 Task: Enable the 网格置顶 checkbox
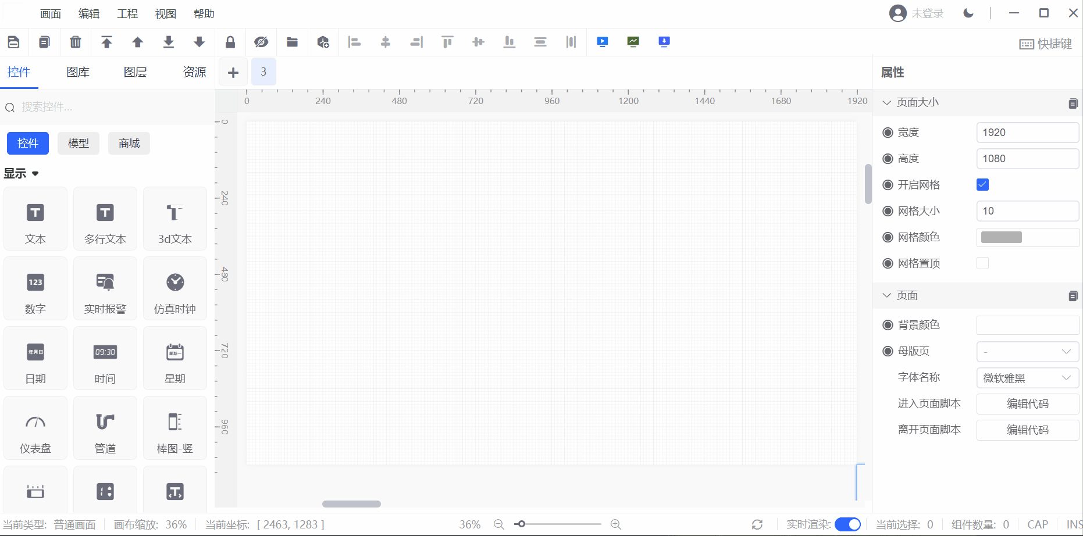[982, 263]
